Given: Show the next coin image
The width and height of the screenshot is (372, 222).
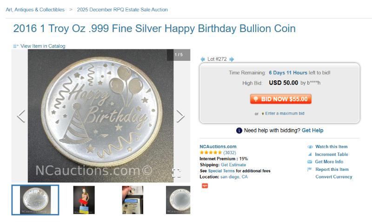Looking at the screenshot, I should pos(180,116).
